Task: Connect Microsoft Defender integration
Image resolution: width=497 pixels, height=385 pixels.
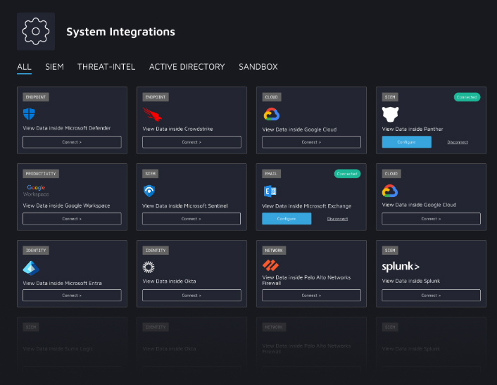Action: coord(72,142)
